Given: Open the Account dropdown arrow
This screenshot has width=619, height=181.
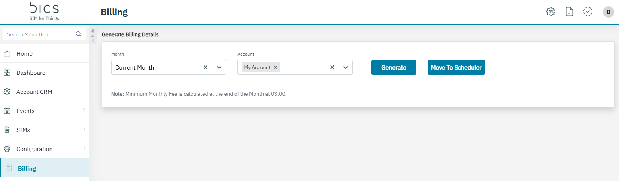Looking at the screenshot, I should 346,67.
